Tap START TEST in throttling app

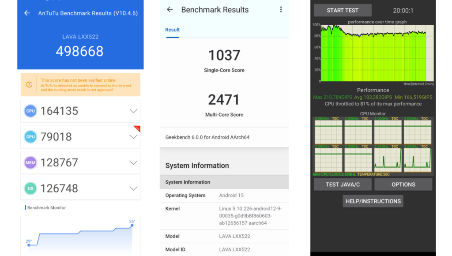343,11
